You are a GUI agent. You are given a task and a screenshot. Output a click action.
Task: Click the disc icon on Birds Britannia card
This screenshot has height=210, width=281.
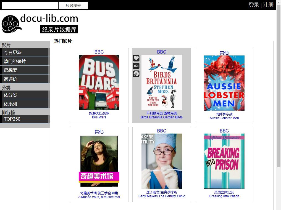[x=136, y=74]
